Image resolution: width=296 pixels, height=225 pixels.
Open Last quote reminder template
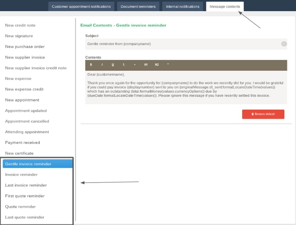tap(24, 217)
